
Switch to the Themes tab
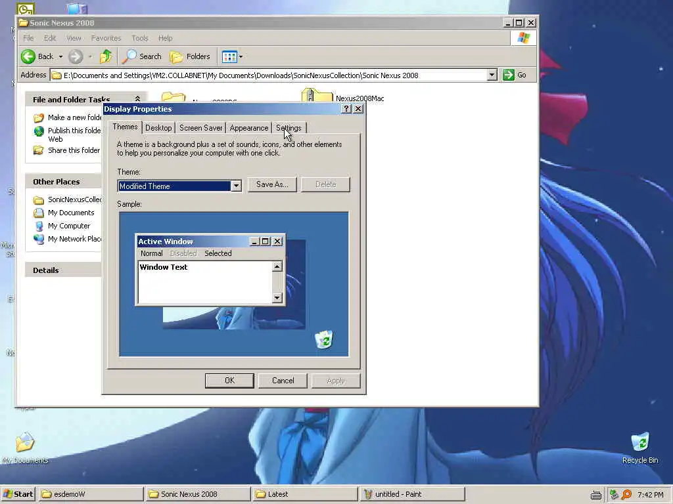(125, 127)
